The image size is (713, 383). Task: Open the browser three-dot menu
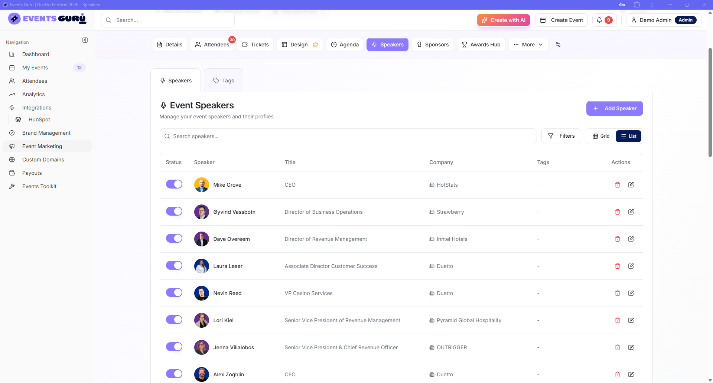[652, 5]
